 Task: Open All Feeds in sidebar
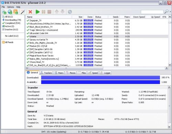click(8, 42)
